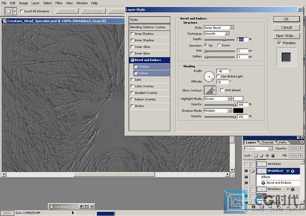Click the status bar info arrow next to Doc size
This screenshot has width=306, height=216.
tap(73, 213)
